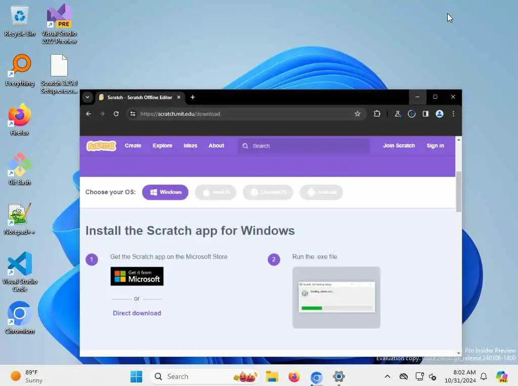Click the browser address bar URL

coord(180,114)
